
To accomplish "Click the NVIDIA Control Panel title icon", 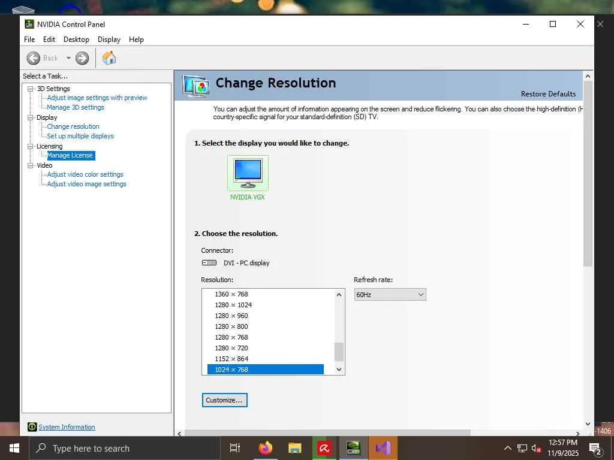I will (x=29, y=24).
